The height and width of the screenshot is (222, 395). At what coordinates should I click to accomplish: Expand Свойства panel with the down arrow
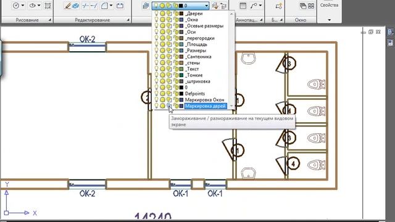click(329, 20)
